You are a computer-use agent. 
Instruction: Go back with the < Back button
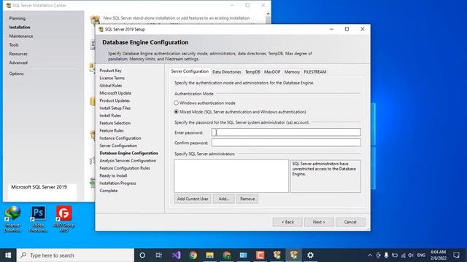coord(287,222)
